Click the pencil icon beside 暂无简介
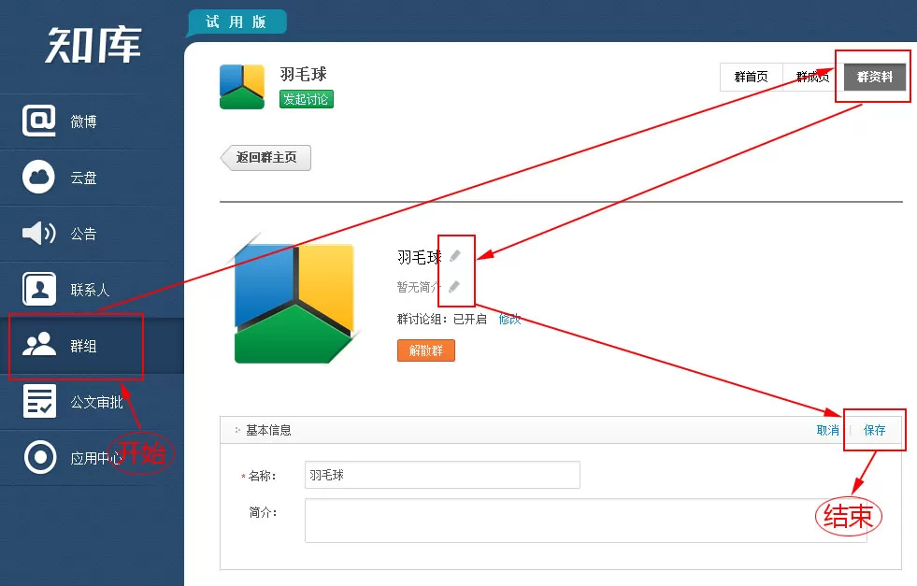917x586 pixels. click(x=454, y=287)
